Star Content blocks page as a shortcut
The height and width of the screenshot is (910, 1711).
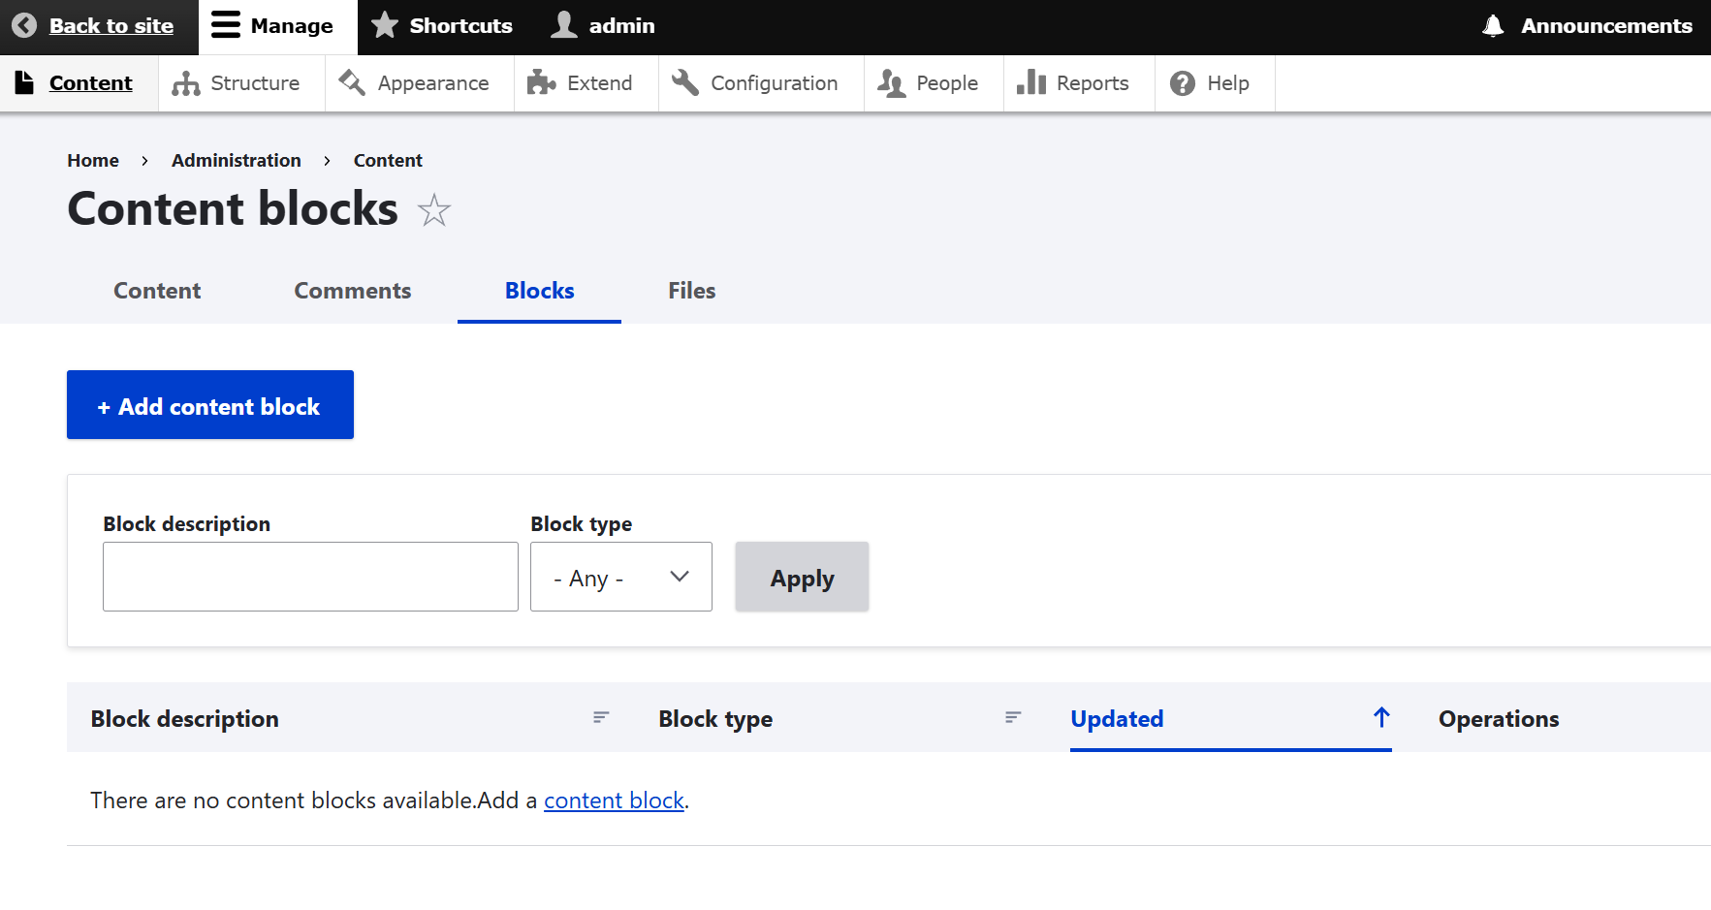tap(434, 210)
